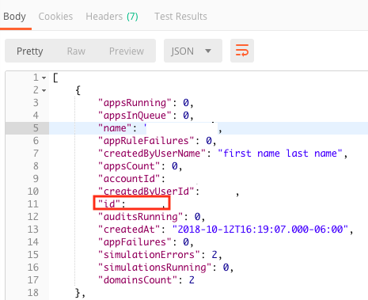
Task: Click the "createdByUserName" key text
Action: click(x=152, y=154)
